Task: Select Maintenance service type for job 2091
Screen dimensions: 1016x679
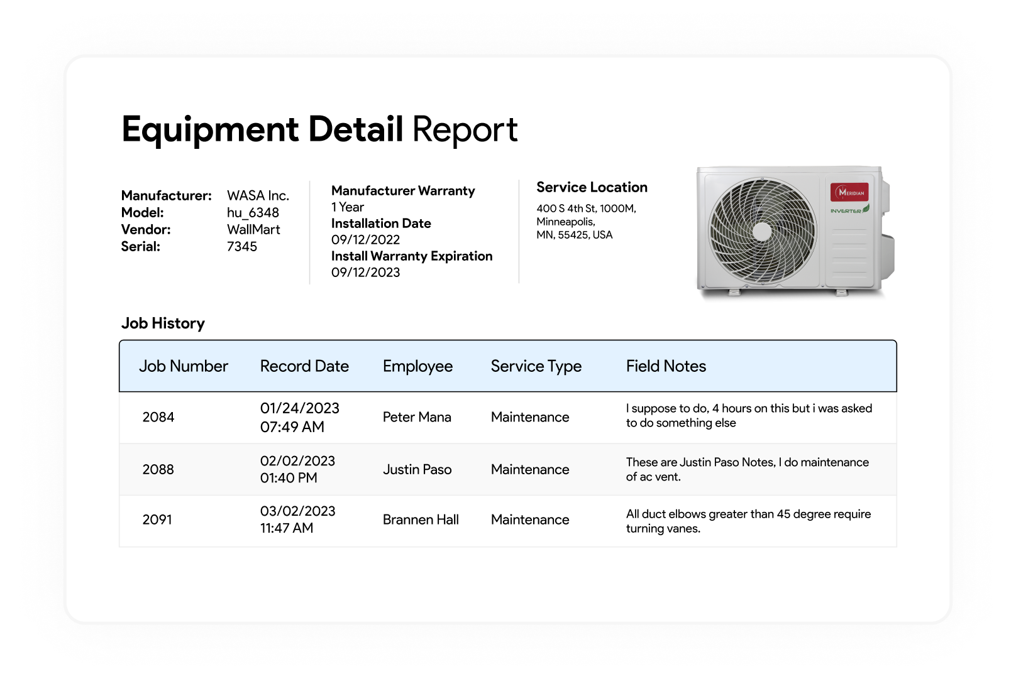Action: click(529, 520)
